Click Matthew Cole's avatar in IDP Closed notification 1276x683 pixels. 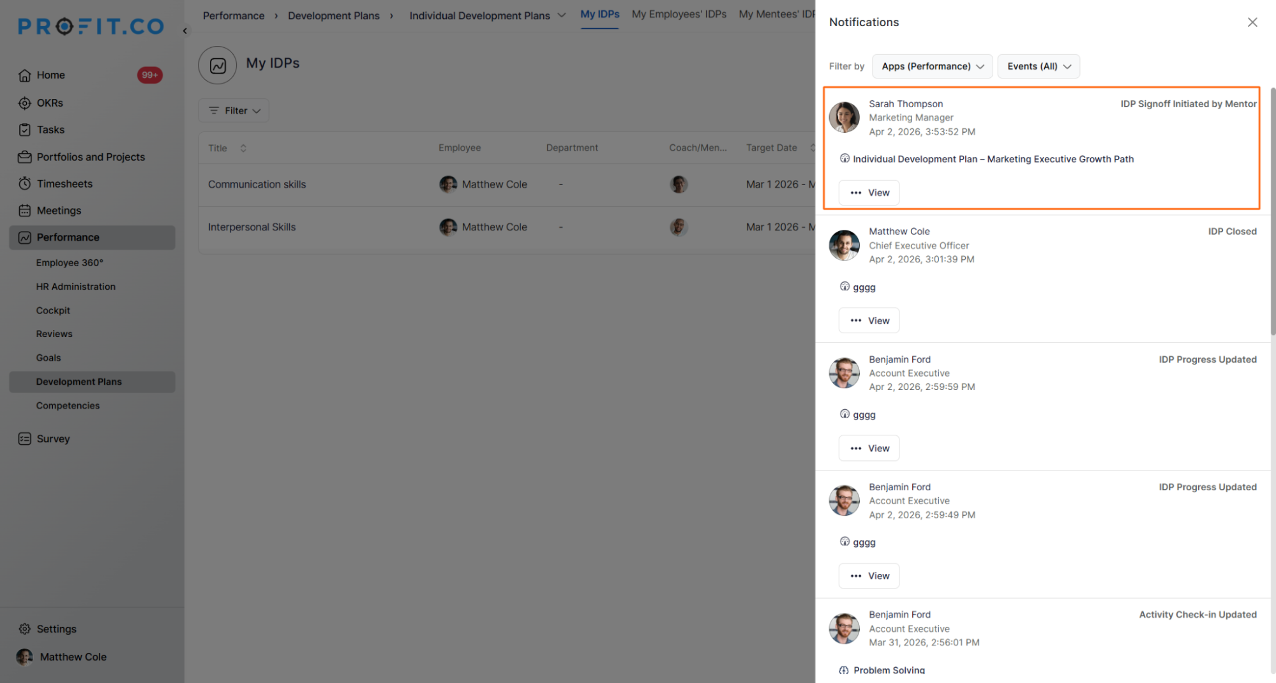click(x=844, y=245)
